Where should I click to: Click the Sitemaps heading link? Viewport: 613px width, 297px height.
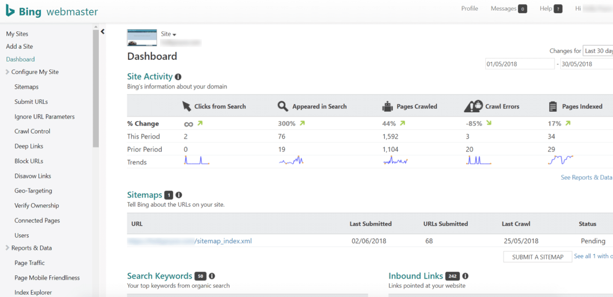tap(145, 195)
